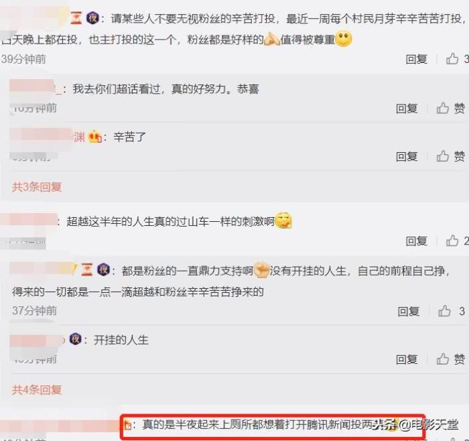Expand the 共3条回复 thread
469x441 pixels.
tap(37, 187)
